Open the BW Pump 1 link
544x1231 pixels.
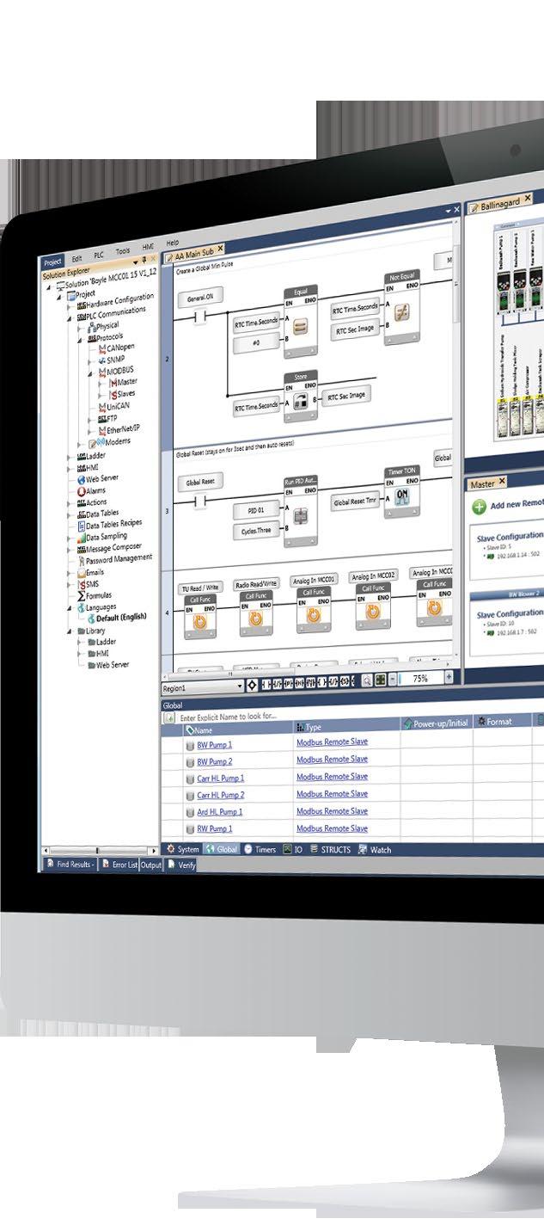point(215,745)
